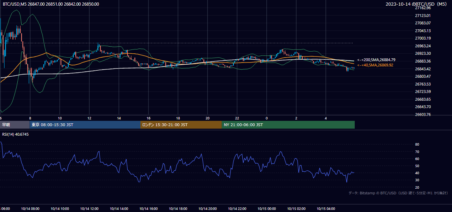Click hour label 0 on price chart axis
The image size is (452, 212).
(x=267, y=118)
